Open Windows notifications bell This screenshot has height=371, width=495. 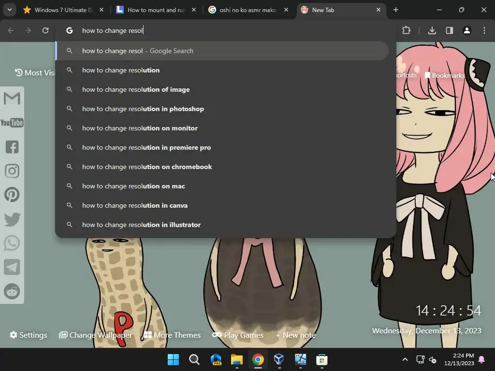(x=482, y=359)
